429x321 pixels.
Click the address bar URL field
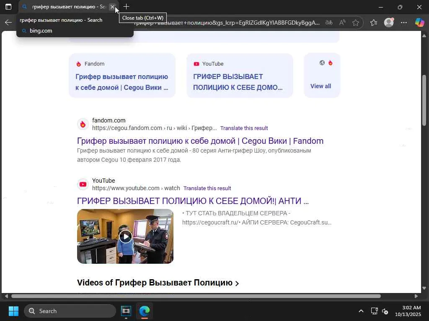[227, 23]
